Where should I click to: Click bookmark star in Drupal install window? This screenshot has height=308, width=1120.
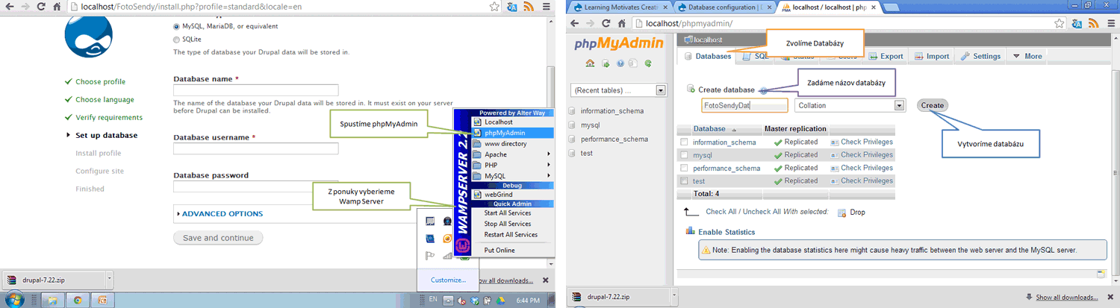tap(495, 7)
